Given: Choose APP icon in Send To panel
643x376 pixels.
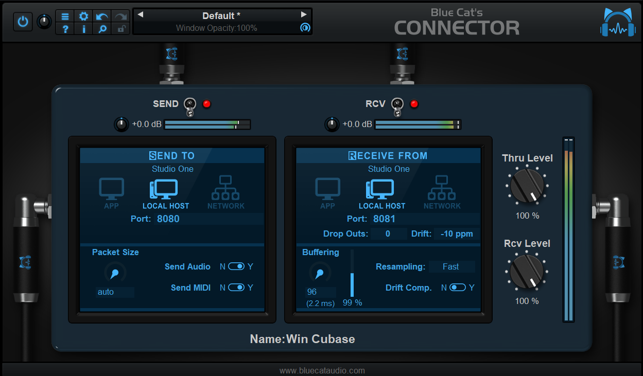Looking at the screenshot, I should (111, 193).
